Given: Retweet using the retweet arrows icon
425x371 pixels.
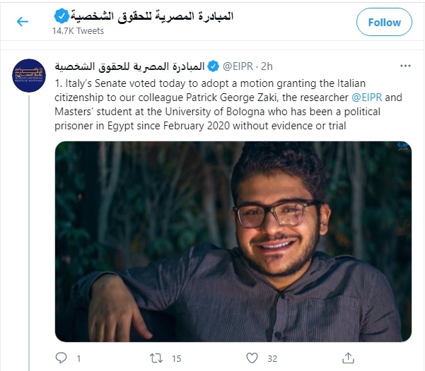Looking at the screenshot, I should [156, 358].
